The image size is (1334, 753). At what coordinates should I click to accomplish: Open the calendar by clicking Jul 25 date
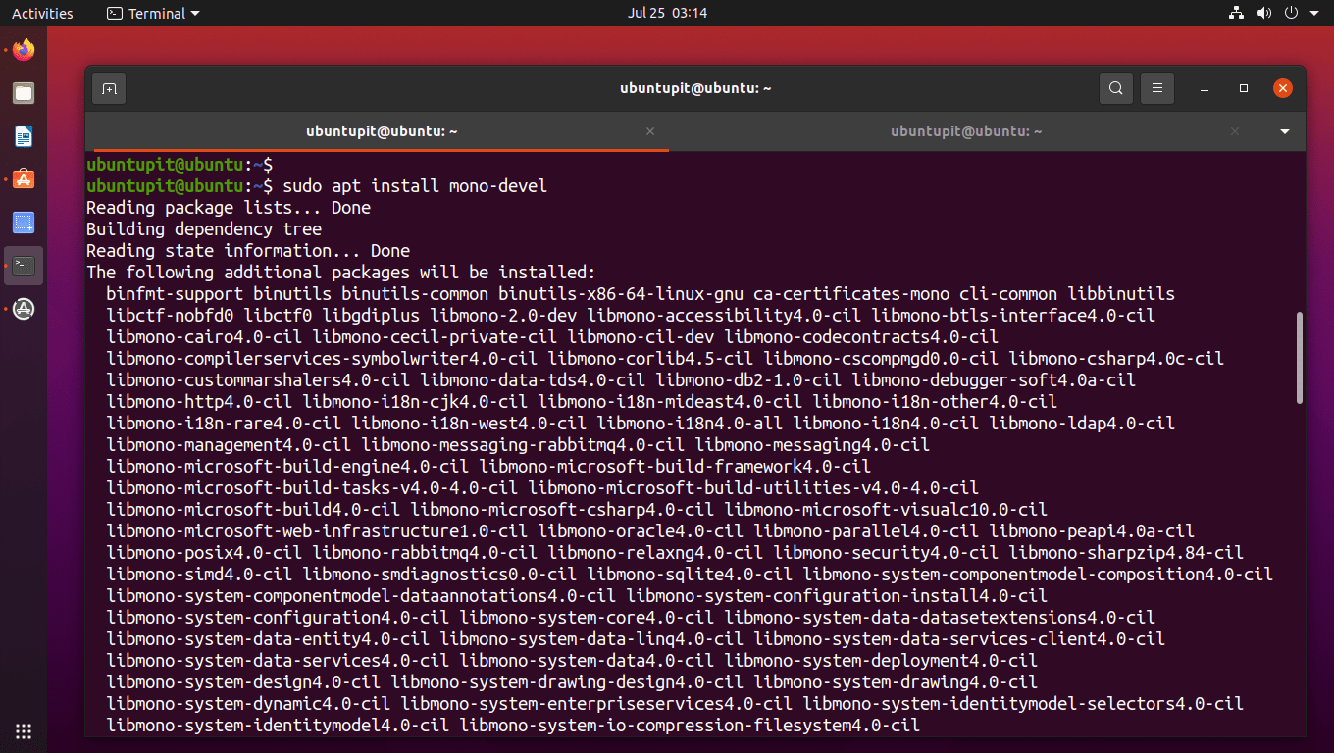(668, 13)
